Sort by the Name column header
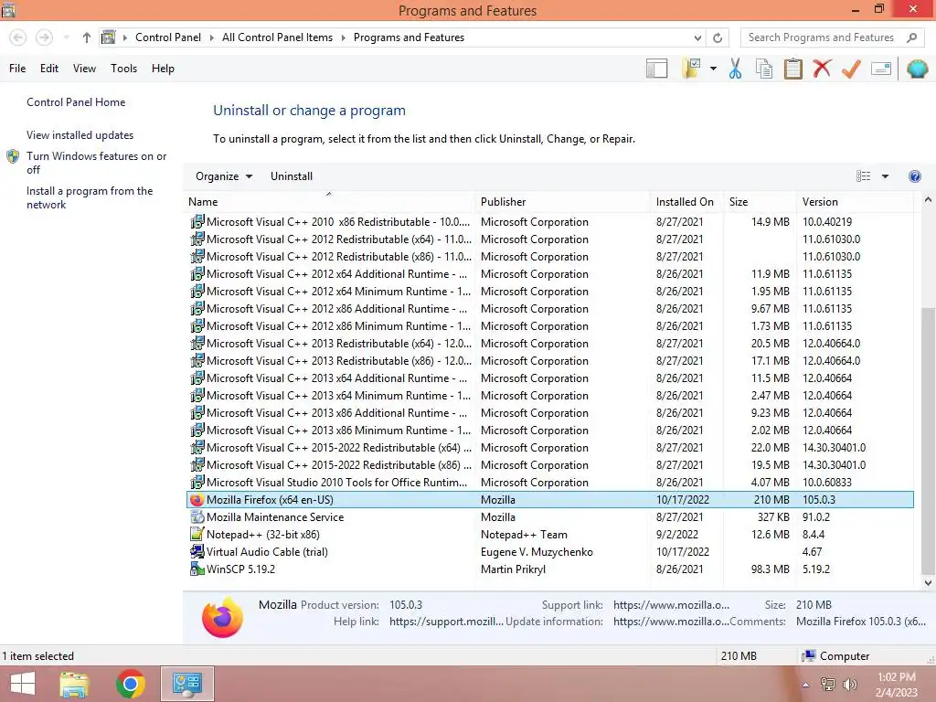Screen dimensions: 936x702 (x=329, y=202)
